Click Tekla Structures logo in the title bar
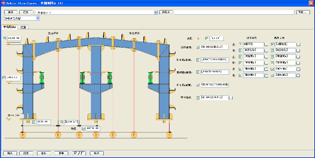The width and height of the screenshot is (315, 158). [3, 3]
